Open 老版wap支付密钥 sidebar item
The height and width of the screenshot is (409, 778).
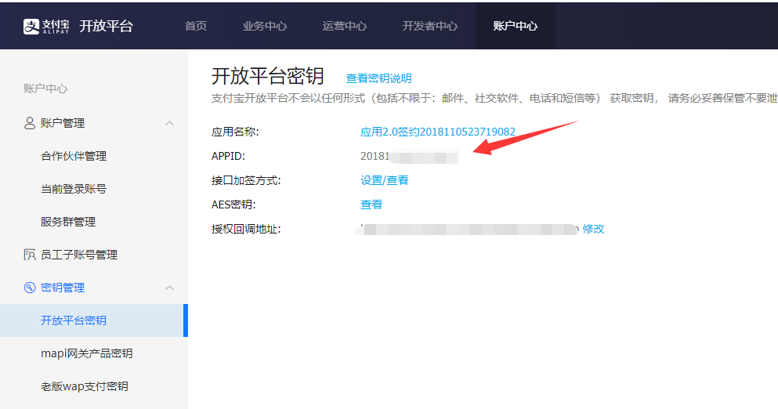tap(84, 386)
